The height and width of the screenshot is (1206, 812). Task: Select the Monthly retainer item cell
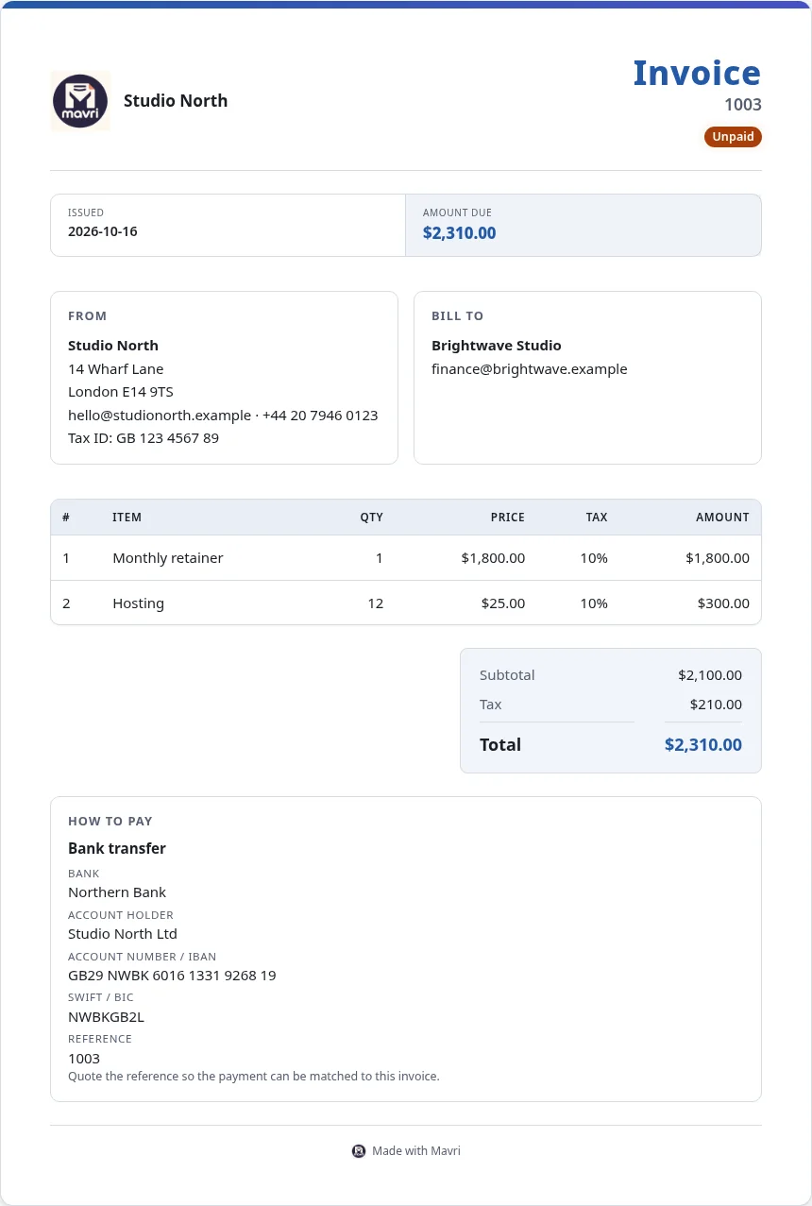(x=168, y=558)
